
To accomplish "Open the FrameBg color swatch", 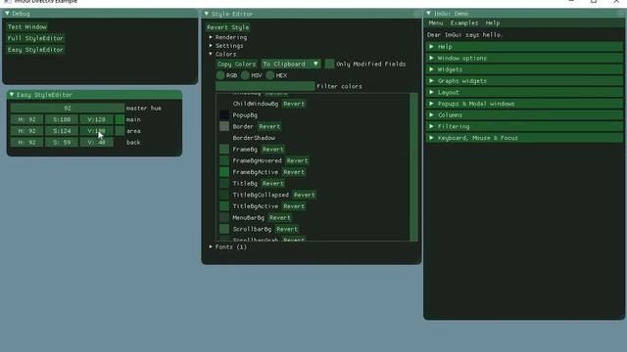I will (224, 150).
